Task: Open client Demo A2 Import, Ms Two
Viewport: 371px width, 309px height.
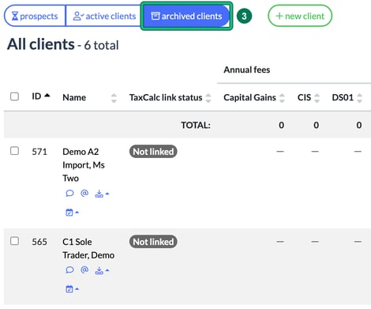Action: point(84,165)
